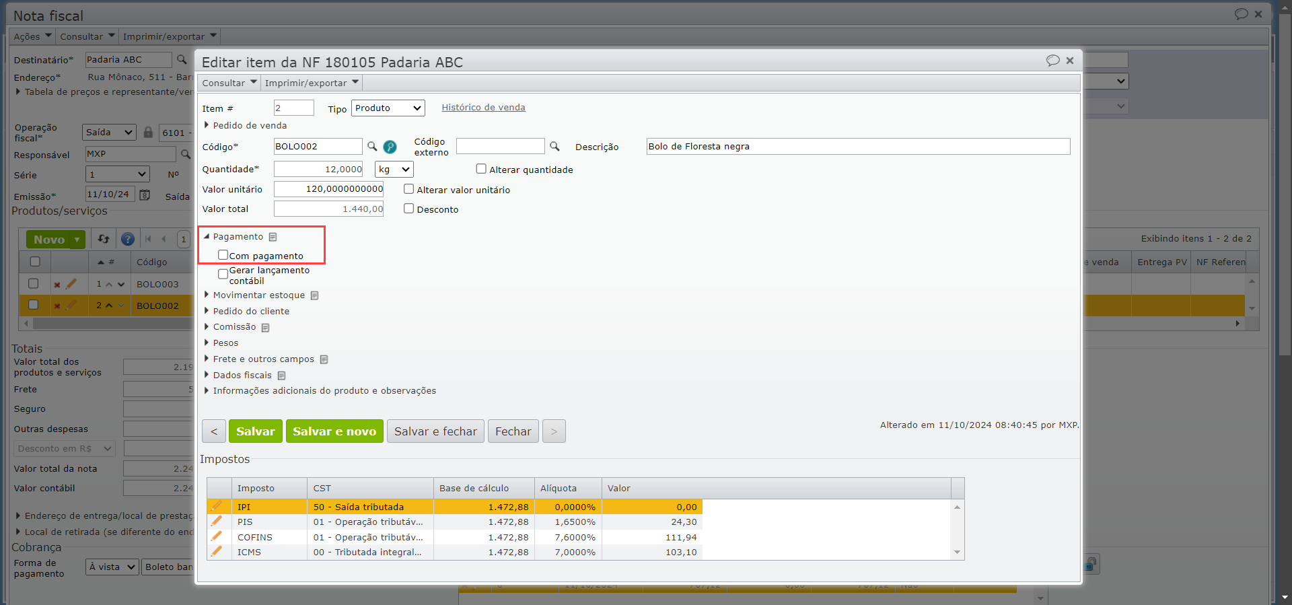Click the green Salvar button
1292x605 pixels.
tap(256, 431)
